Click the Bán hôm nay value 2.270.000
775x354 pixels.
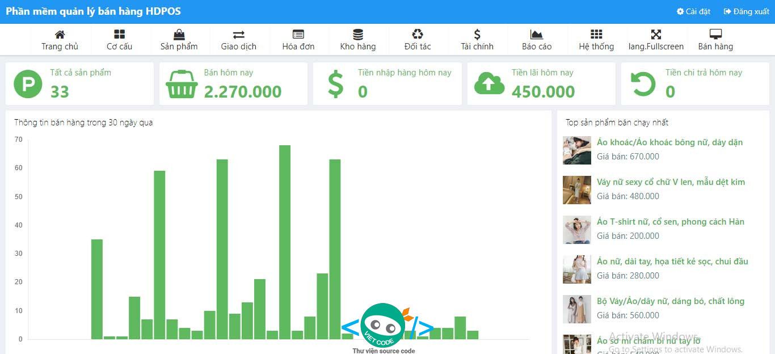(243, 91)
